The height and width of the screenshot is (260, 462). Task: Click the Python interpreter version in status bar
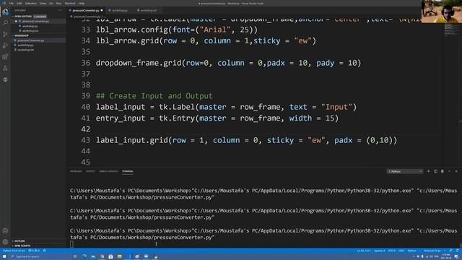[x=14, y=251]
